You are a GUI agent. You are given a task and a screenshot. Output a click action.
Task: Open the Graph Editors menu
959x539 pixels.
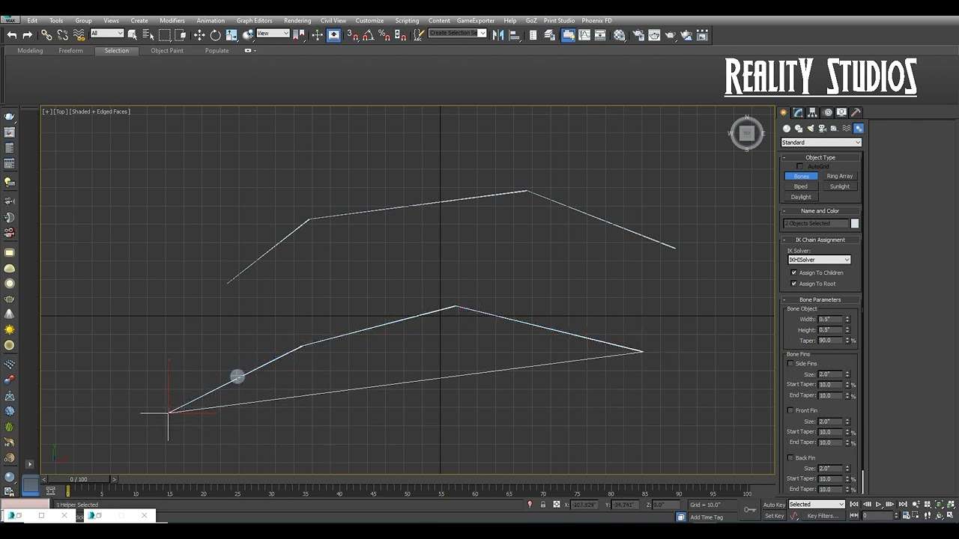255,20
